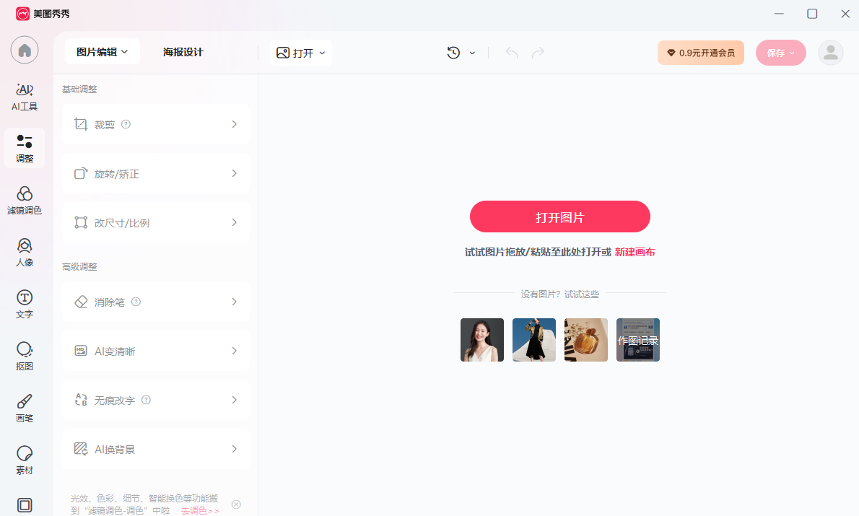Image resolution: width=859 pixels, height=516 pixels.
Task: Click the home icon button
Action: [x=25, y=51]
